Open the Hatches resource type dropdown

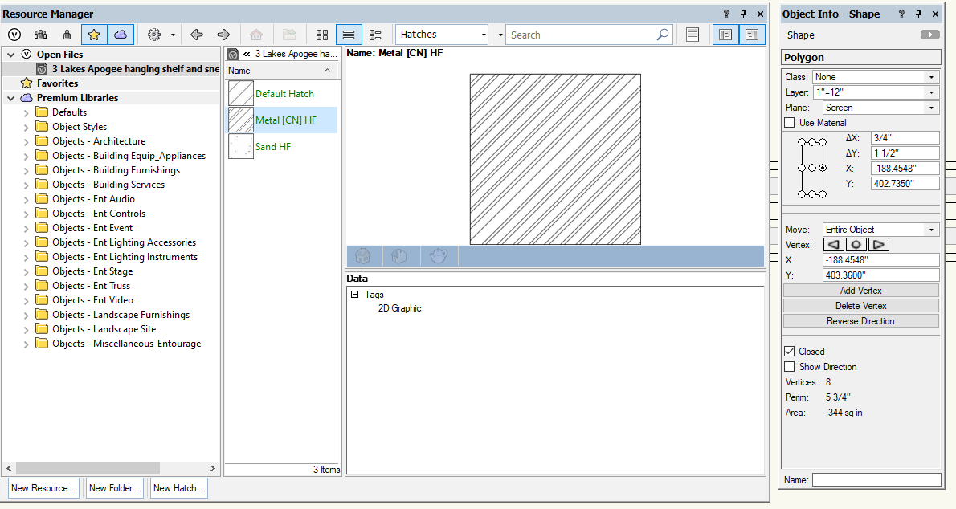pos(443,35)
